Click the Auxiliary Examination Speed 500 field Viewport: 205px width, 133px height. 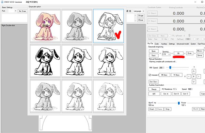click(x=190, y=89)
